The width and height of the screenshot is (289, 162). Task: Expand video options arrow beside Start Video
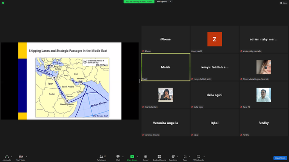coord(26,157)
